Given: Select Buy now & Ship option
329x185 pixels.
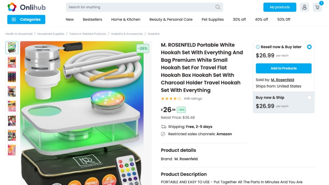Looking at the screenshot, I should [309, 98].
